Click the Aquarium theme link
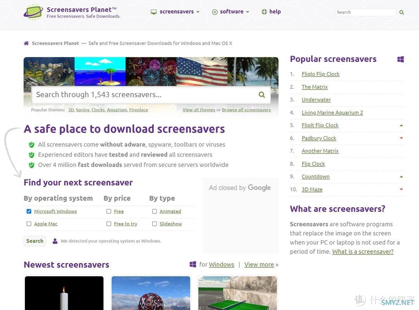Viewport: 419px width, 310px height. pyautogui.click(x=117, y=110)
